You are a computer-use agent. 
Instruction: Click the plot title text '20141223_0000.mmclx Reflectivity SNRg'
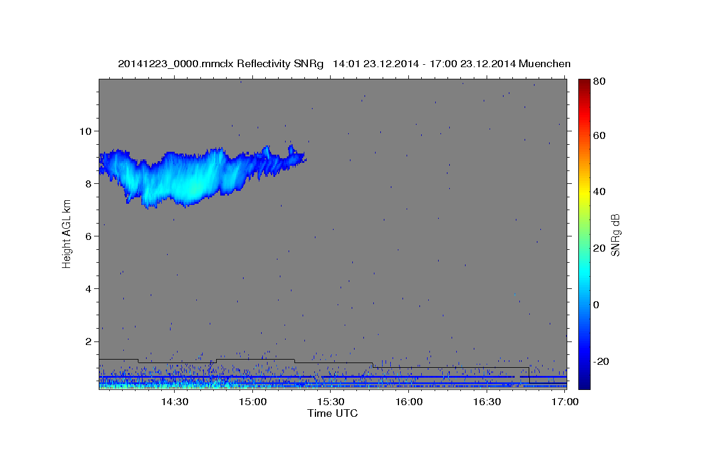220,64
